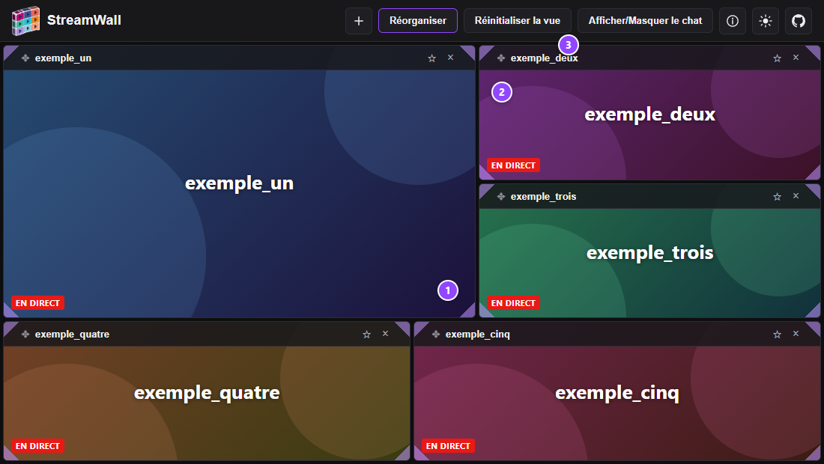The height and width of the screenshot is (464, 824).
Task: Click the StreamWall app name text
Action: point(84,20)
